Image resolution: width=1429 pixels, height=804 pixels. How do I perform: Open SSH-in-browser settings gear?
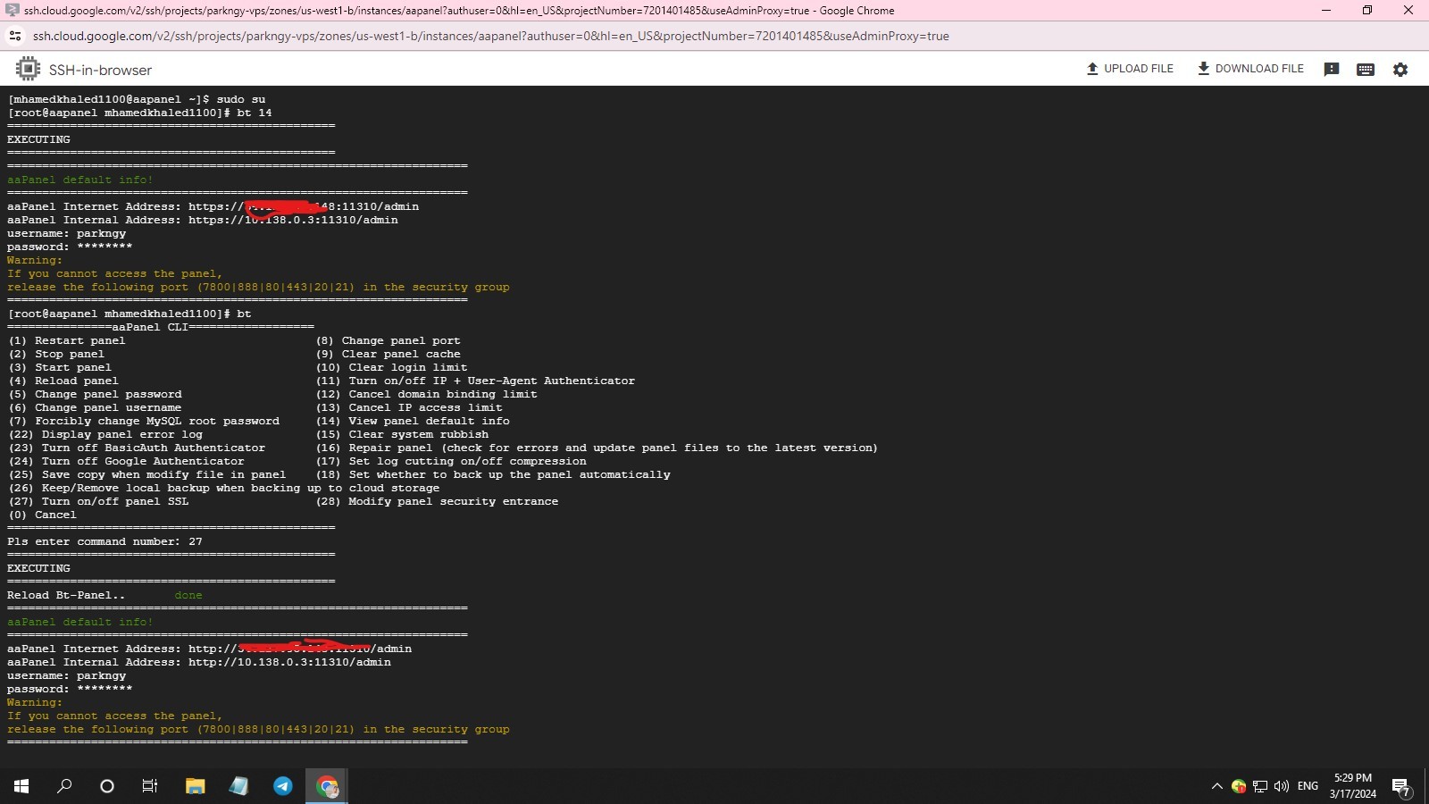click(x=1400, y=70)
